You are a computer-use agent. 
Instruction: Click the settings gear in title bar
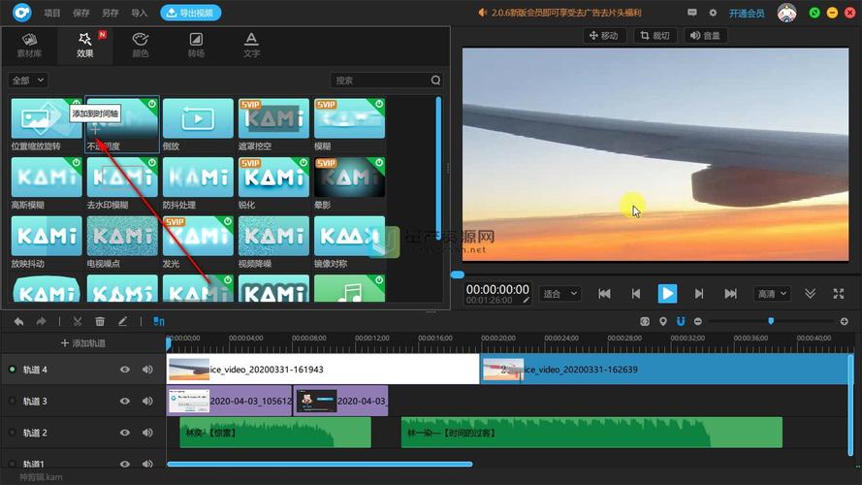[x=713, y=13]
